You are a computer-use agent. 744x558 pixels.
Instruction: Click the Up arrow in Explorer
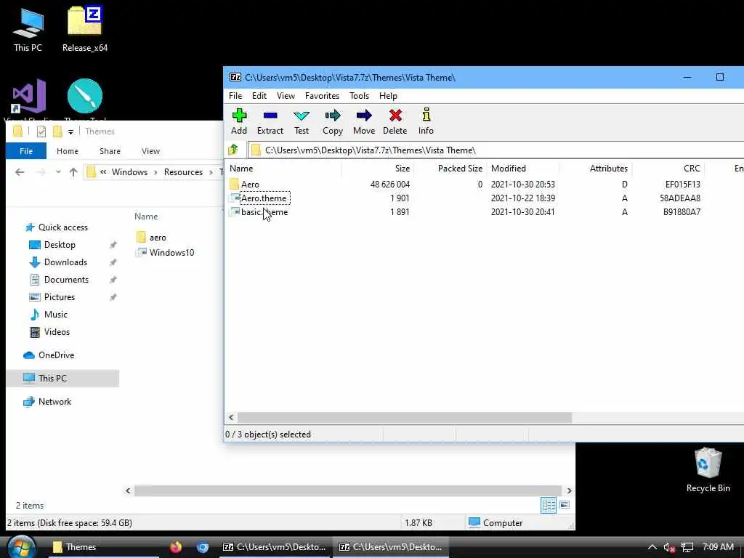[73, 171]
